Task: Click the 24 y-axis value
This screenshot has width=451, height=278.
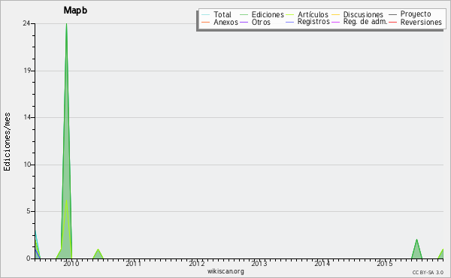Action: (x=26, y=23)
